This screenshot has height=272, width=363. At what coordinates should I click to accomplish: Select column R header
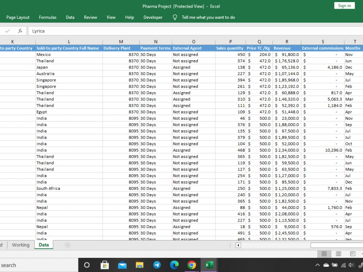287,42
